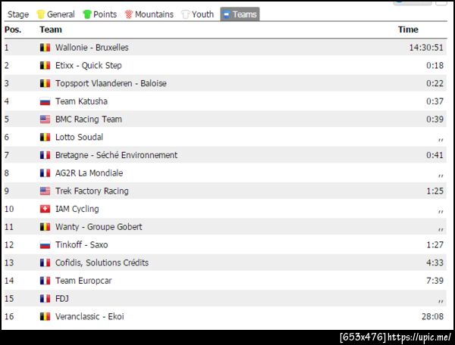Click the Belgian flag beside Wallonie - Bruxelles
455x345 pixels.
45,48
